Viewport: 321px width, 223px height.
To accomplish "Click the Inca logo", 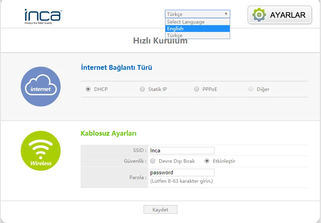I will tap(43, 16).
